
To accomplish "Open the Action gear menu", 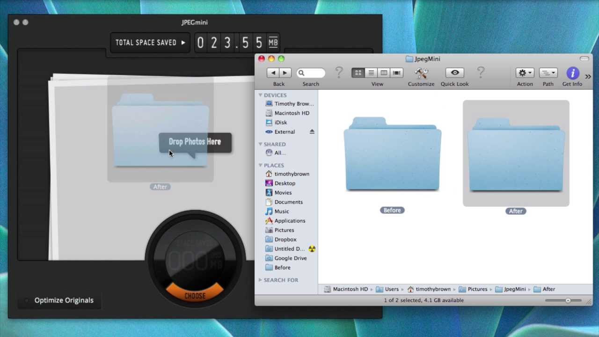I will pyautogui.click(x=525, y=73).
